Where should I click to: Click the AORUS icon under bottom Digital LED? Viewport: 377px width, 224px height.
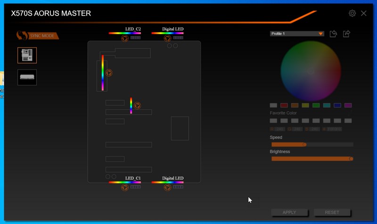click(x=168, y=187)
